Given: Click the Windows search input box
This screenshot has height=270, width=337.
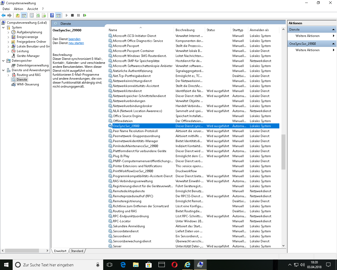Looking at the screenshot, I should (58, 265).
